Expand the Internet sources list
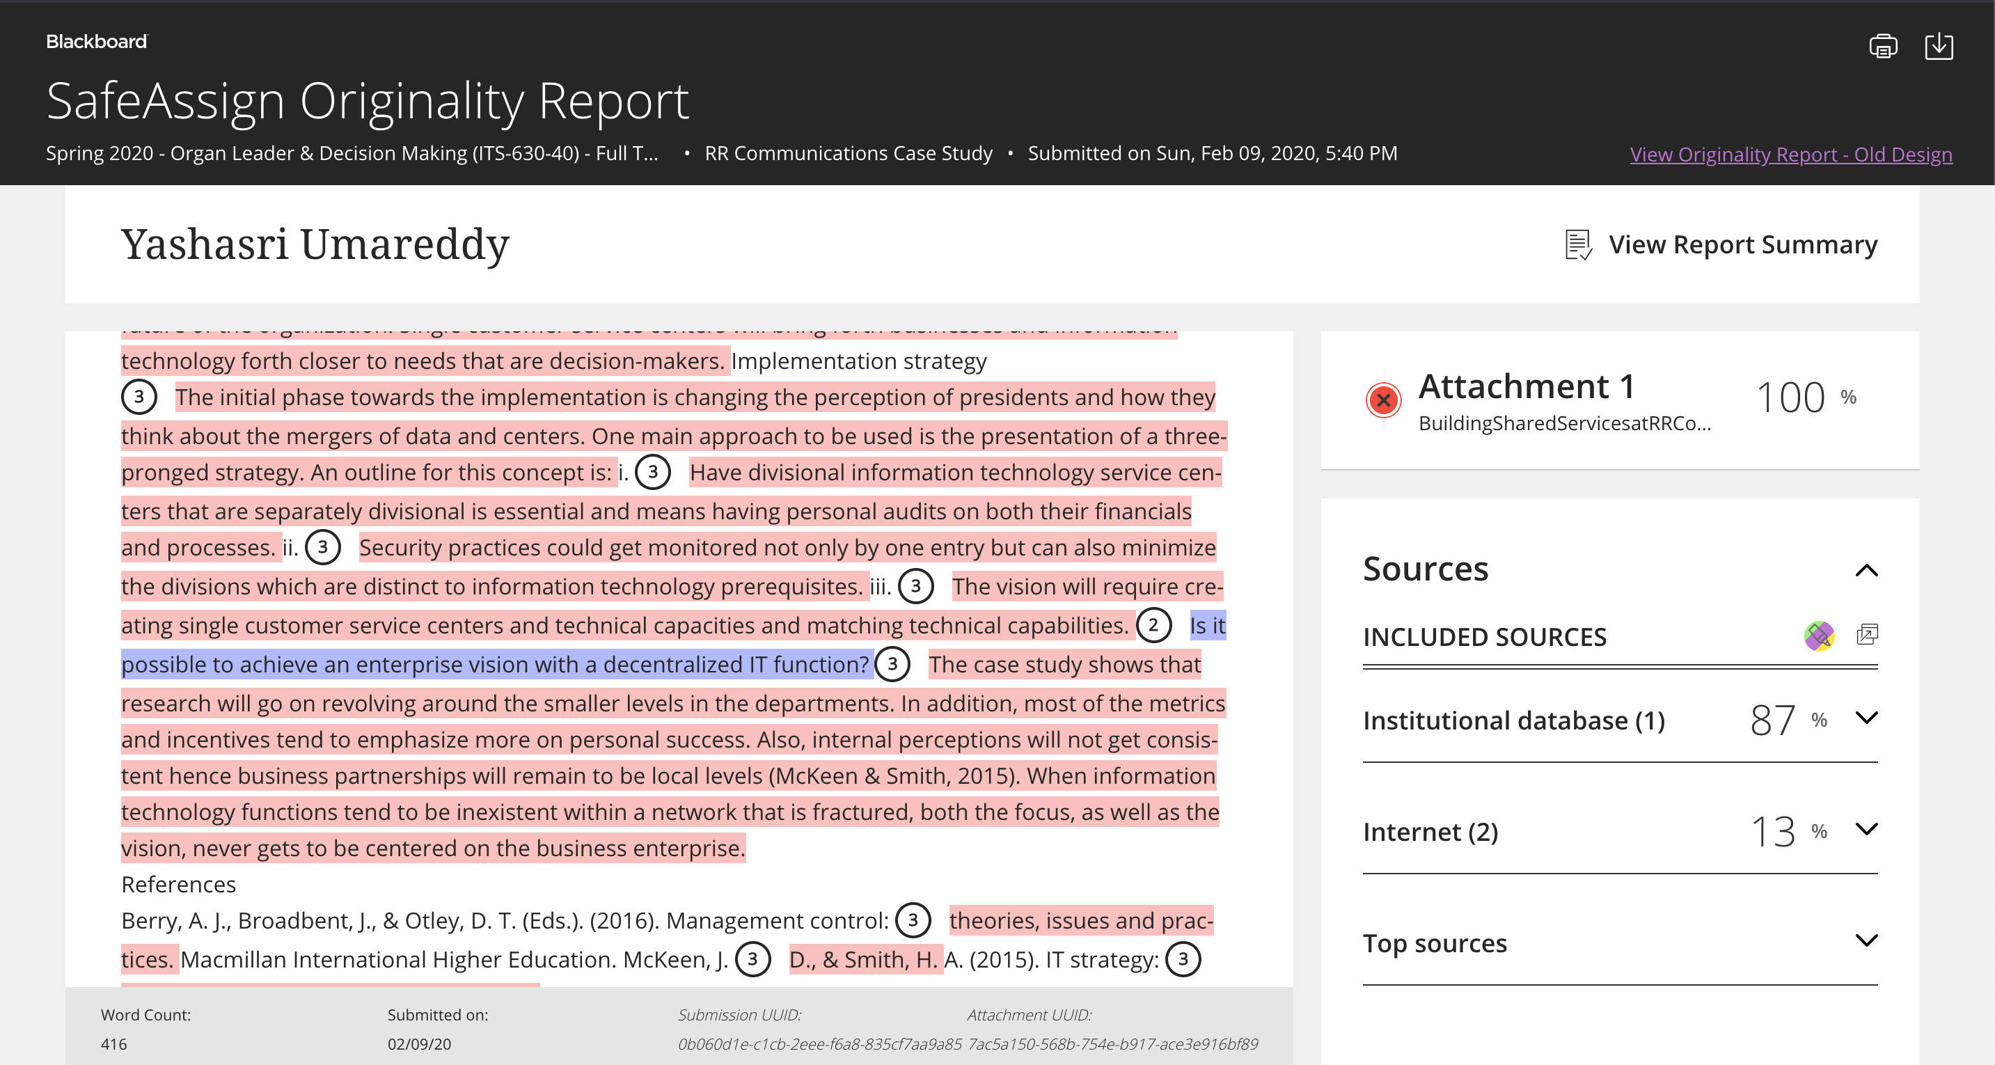This screenshot has width=1995, height=1065. point(1866,830)
